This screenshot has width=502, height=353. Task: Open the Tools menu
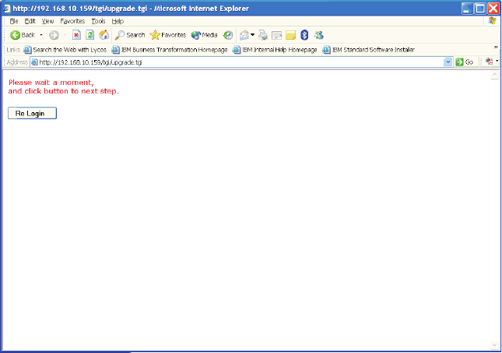pos(98,21)
